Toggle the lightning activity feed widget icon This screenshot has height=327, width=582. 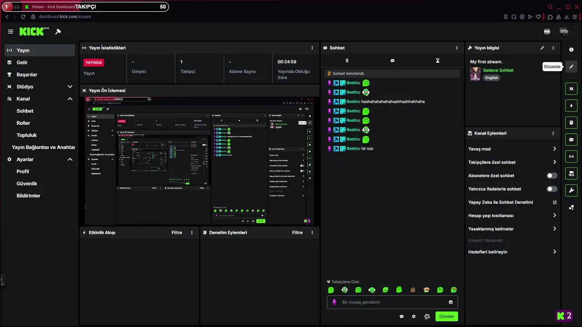(572, 106)
